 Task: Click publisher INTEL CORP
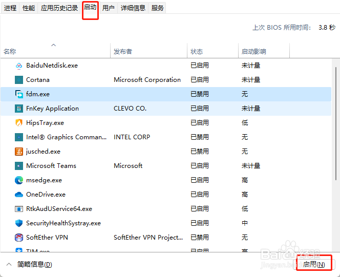pyautogui.click(x=132, y=137)
